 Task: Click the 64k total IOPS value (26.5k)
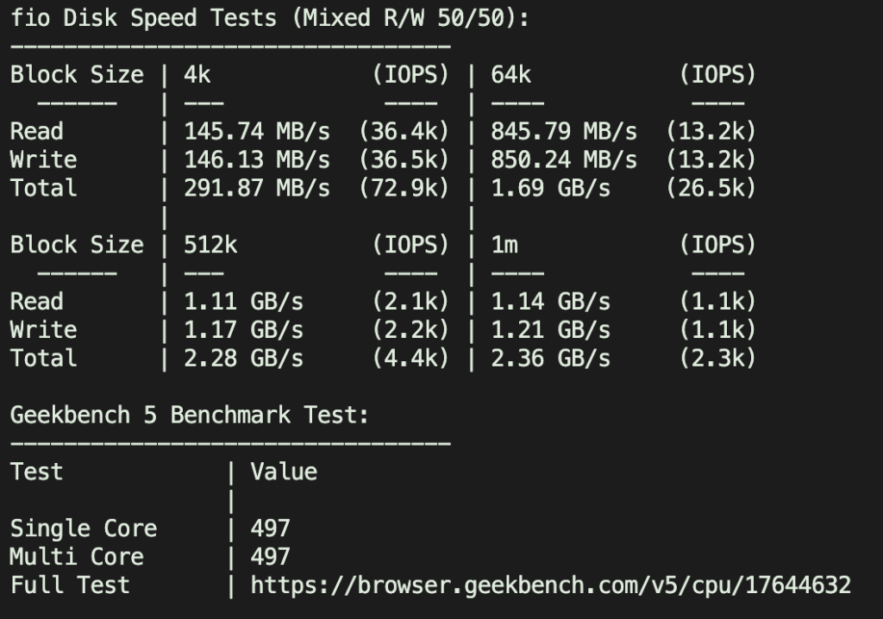coord(711,188)
